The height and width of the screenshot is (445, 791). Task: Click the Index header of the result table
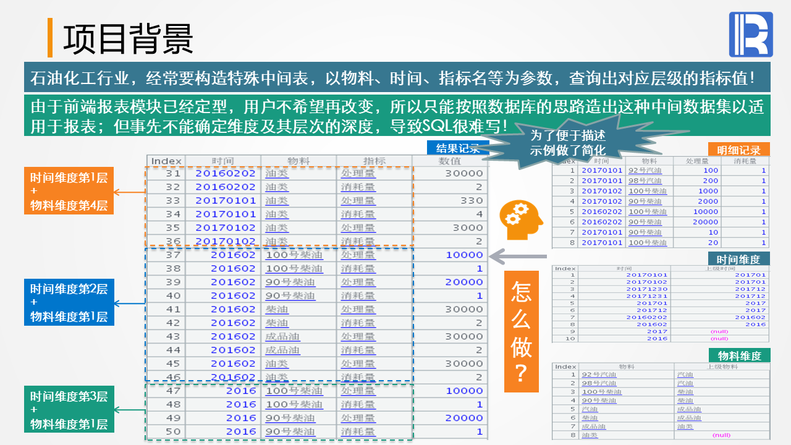166,161
